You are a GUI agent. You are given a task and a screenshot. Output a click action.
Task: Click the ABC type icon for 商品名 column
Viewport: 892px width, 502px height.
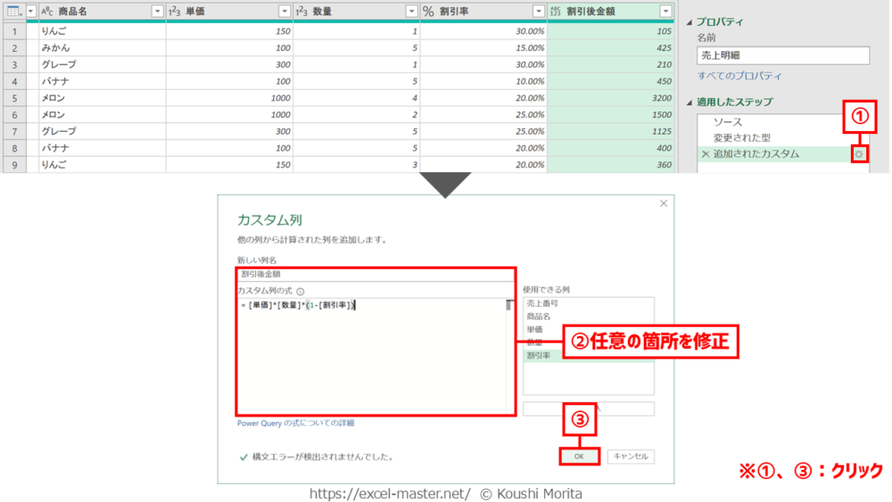[47, 11]
